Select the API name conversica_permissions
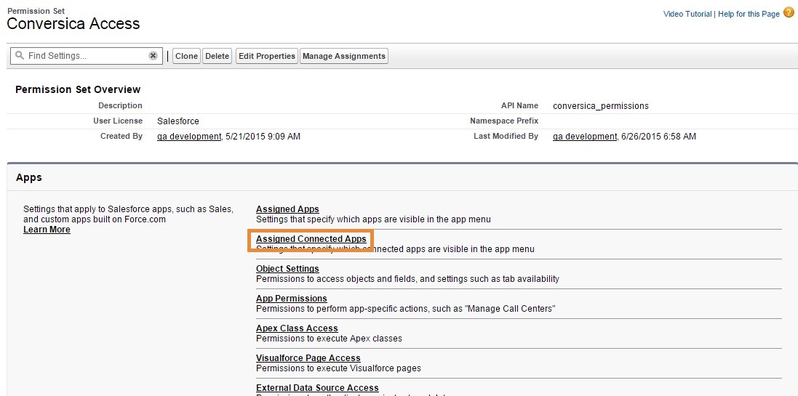Image resolution: width=798 pixels, height=396 pixels. (601, 106)
